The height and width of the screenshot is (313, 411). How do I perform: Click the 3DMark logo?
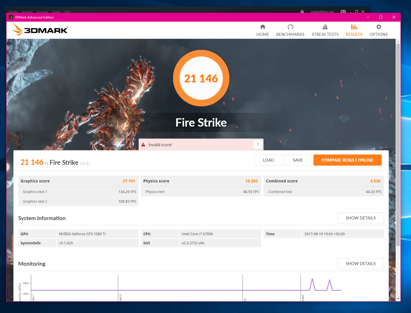coord(40,30)
